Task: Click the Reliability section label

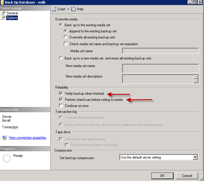Action: [x=62, y=88]
